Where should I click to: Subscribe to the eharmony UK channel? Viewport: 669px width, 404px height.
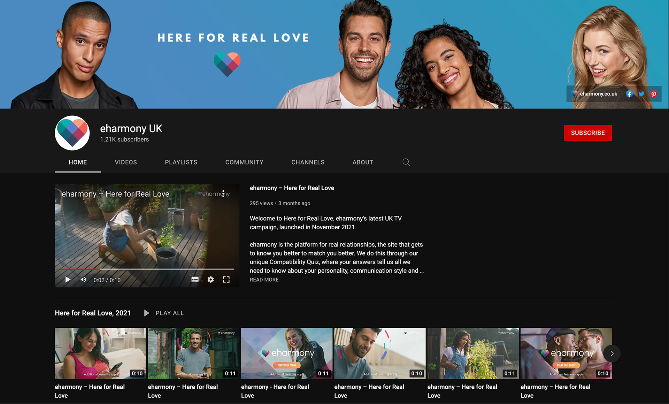[588, 133]
